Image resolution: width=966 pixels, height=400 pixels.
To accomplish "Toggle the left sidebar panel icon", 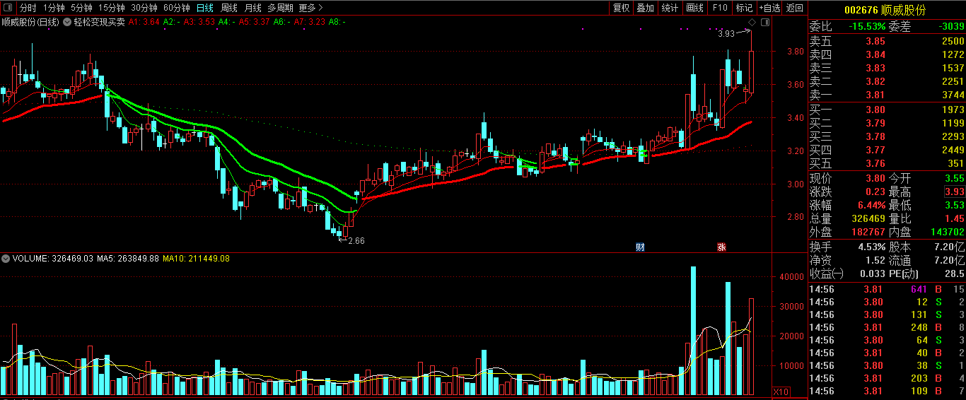I will [7, 8].
